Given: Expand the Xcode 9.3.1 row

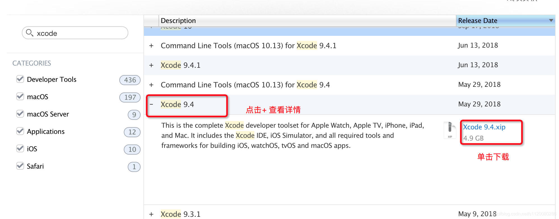Looking at the screenshot, I should (x=151, y=214).
